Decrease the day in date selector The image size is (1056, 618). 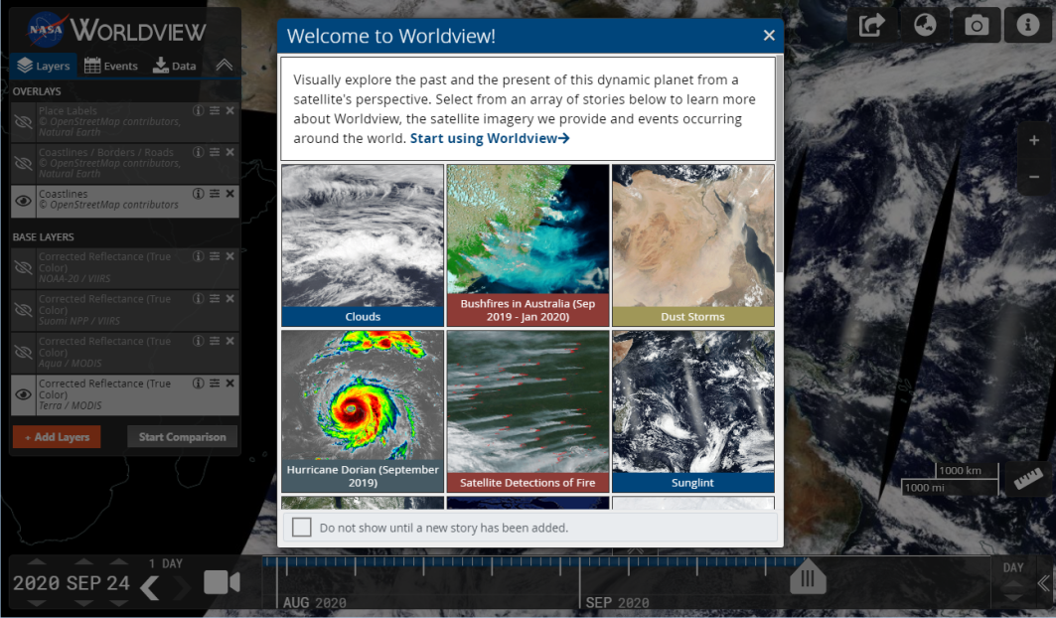point(118,602)
